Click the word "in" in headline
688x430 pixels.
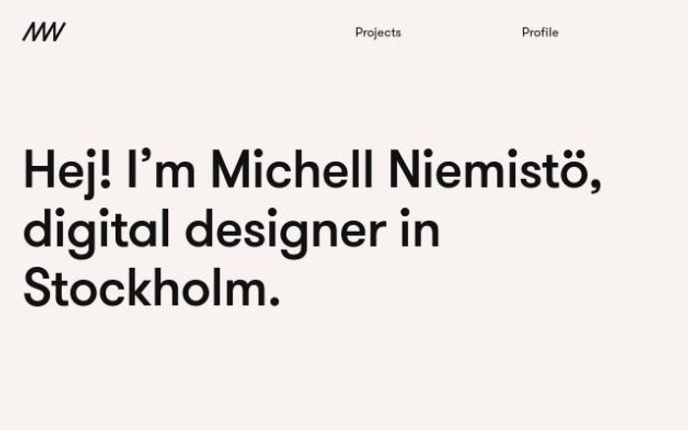420,229
